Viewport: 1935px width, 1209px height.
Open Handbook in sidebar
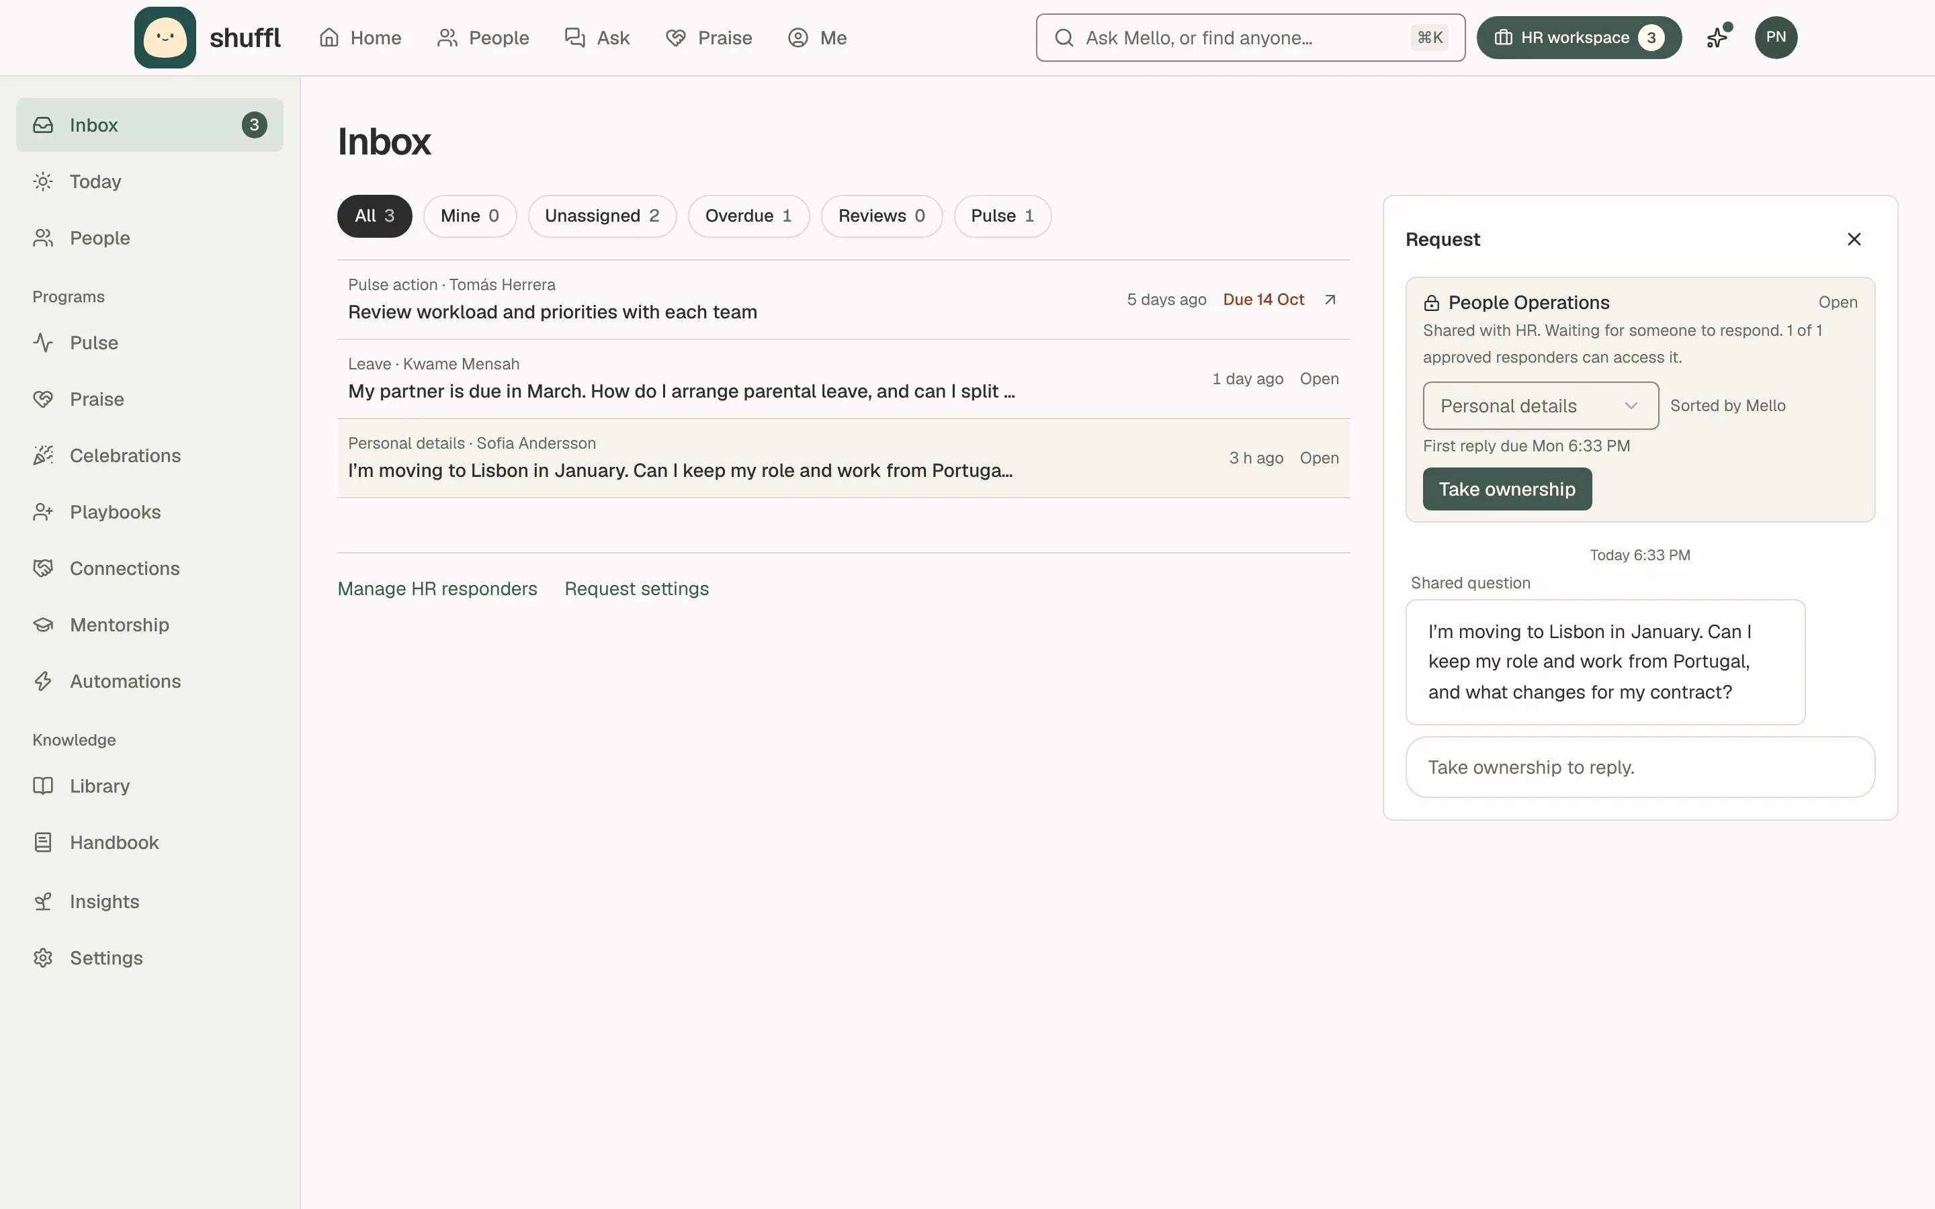[x=150, y=842]
